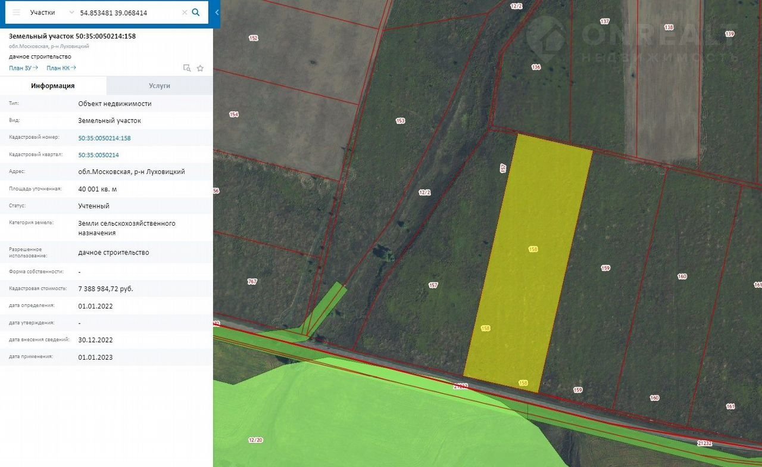
Task: Select the Информация tab
Action: pyautogui.click(x=53, y=86)
